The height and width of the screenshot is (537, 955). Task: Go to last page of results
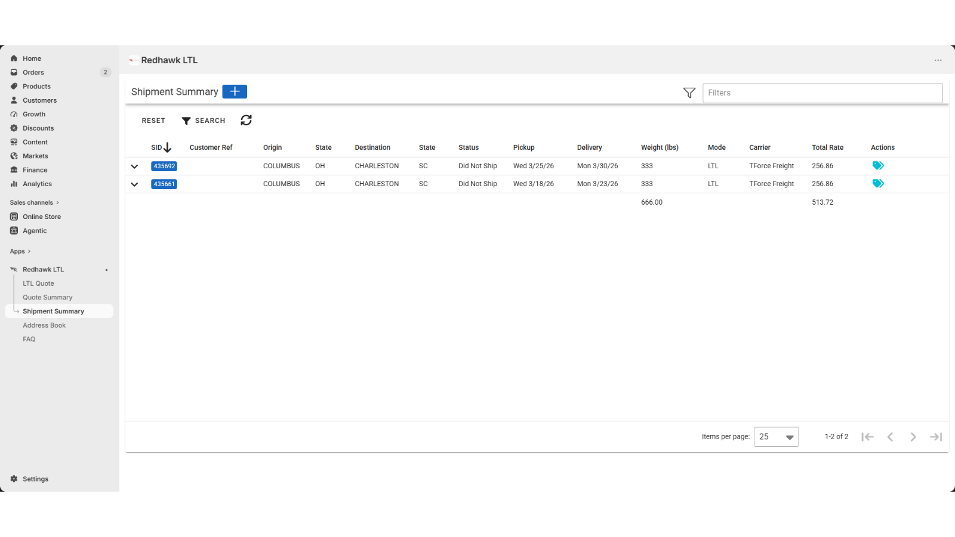point(936,437)
